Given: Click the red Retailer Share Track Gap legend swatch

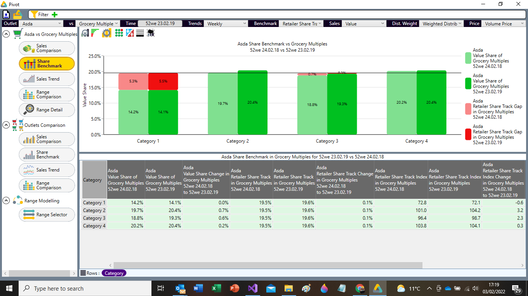Looking at the screenshot, I should (x=468, y=135).
